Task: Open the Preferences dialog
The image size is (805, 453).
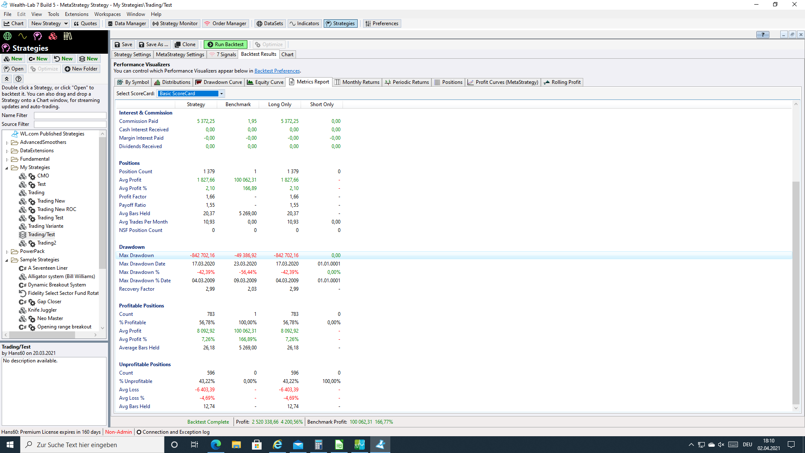Action: tap(382, 23)
